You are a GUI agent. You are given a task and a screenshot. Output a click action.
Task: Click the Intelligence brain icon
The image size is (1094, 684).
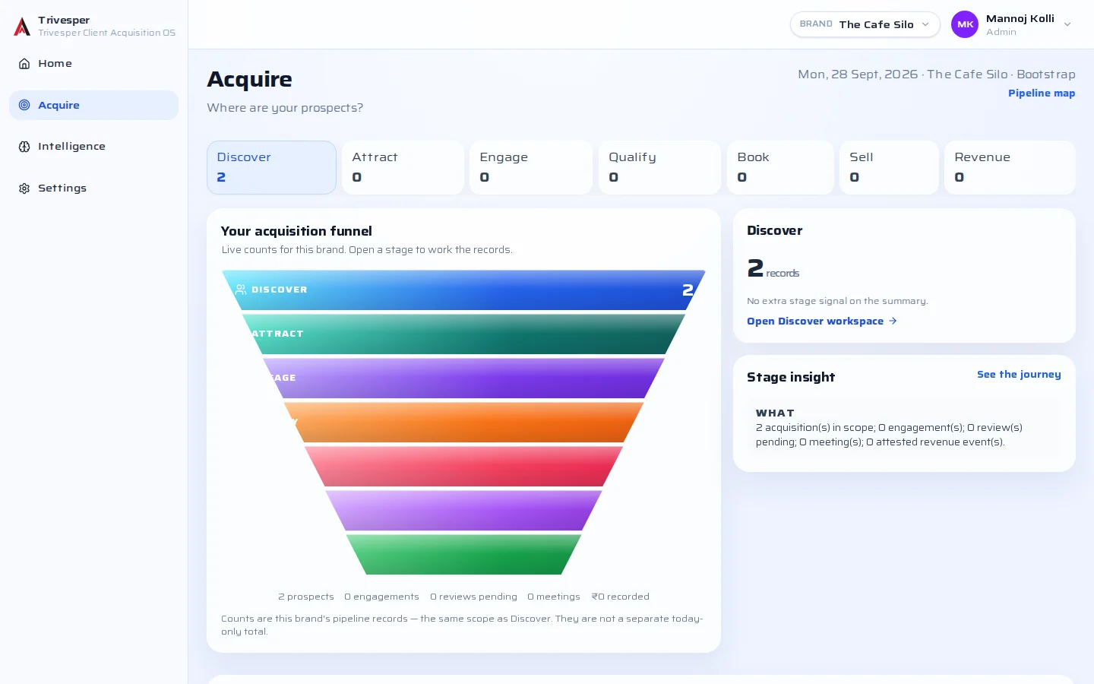click(x=24, y=147)
